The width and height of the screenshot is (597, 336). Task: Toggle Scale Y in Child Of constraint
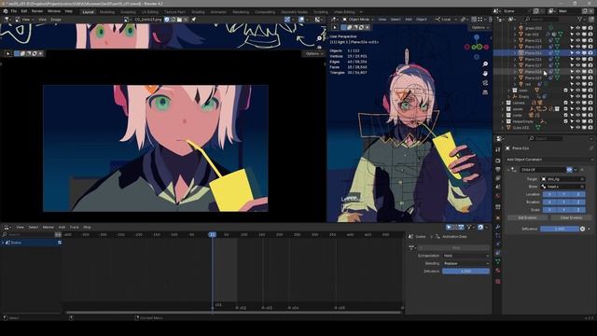coord(563,210)
